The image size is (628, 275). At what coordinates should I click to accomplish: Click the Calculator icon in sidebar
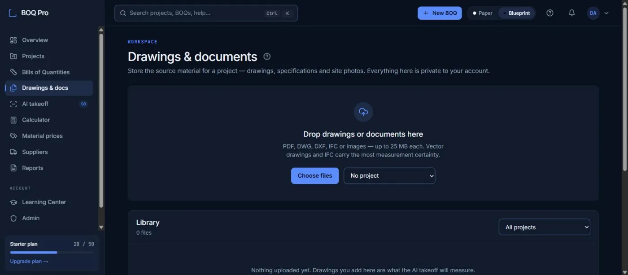pos(13,120)
